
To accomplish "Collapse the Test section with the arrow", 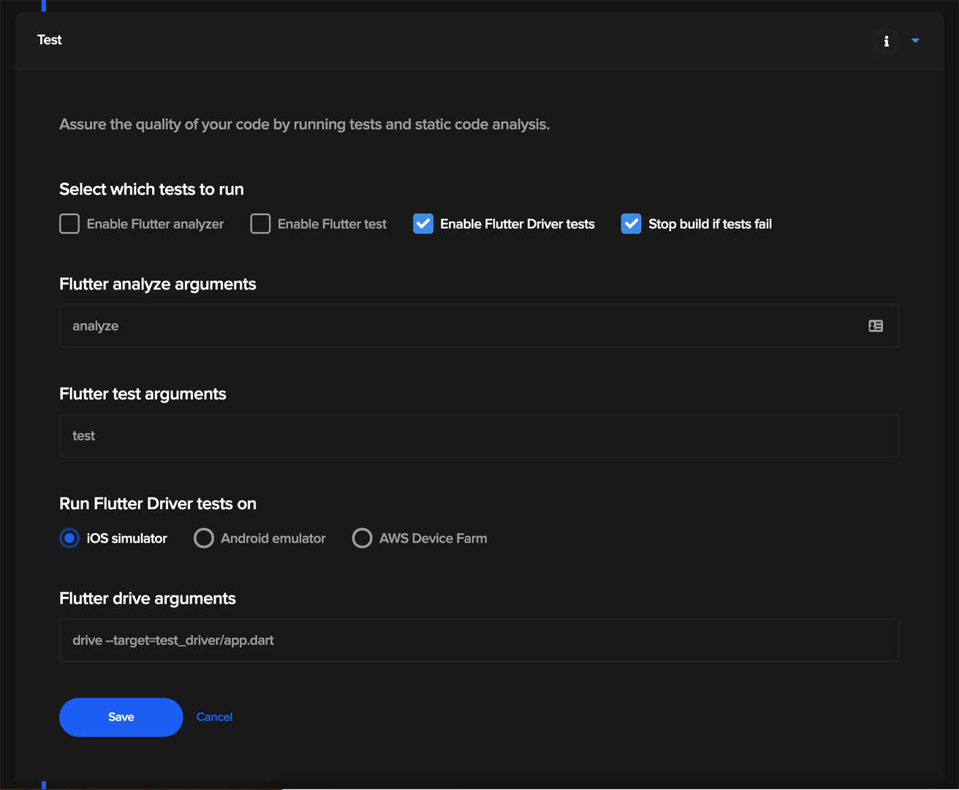I will click(915, 41).
